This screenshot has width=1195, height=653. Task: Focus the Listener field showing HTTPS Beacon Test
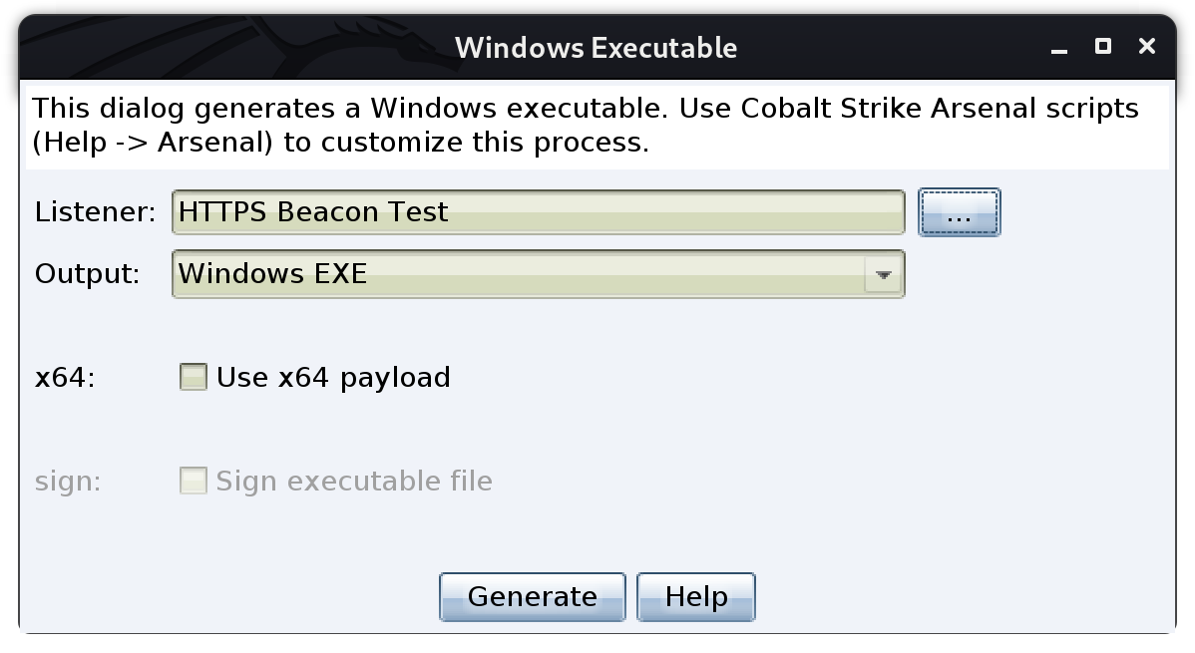click(x=538, y=211)
